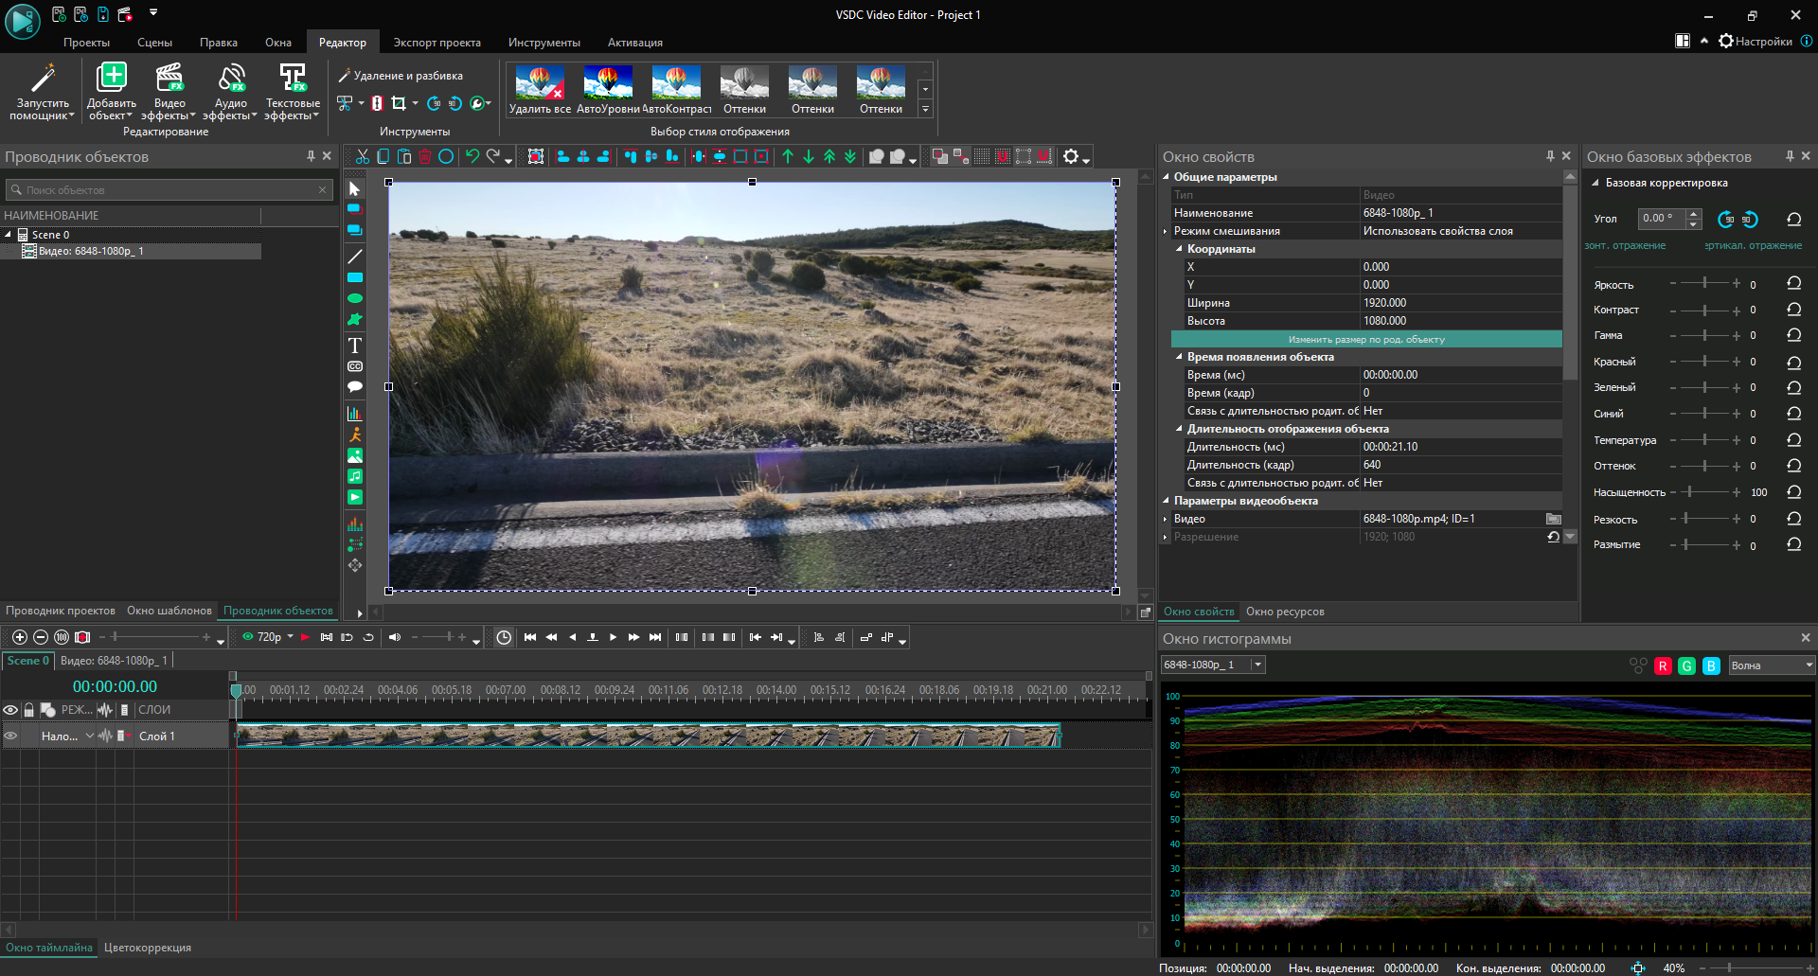Screen dimensions: 1818x976
Task: Toggle visibility eye of Слой 1
Action: 11,736
